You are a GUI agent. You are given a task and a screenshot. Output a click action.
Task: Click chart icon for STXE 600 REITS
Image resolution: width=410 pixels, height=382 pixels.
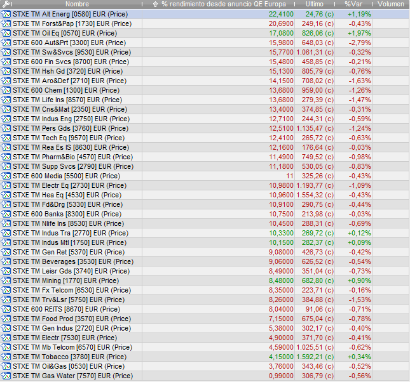pos(6,310)
